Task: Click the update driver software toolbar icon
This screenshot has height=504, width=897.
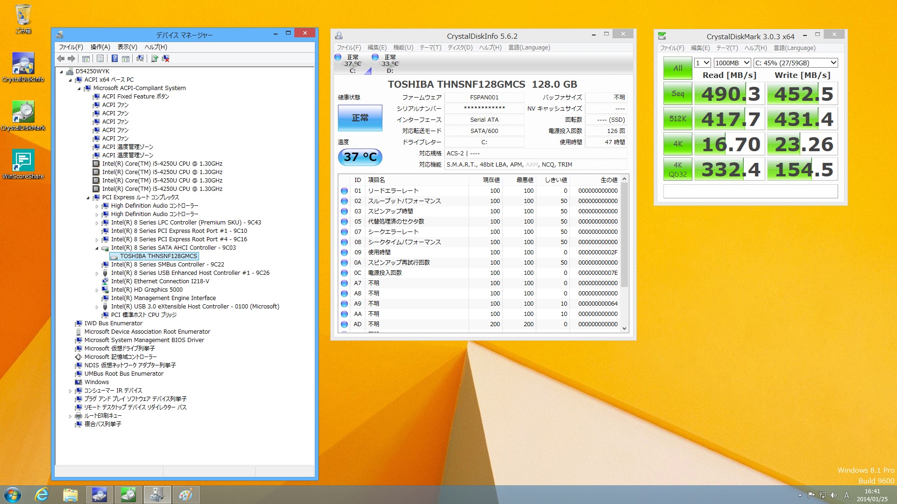Action: (154, 58)
